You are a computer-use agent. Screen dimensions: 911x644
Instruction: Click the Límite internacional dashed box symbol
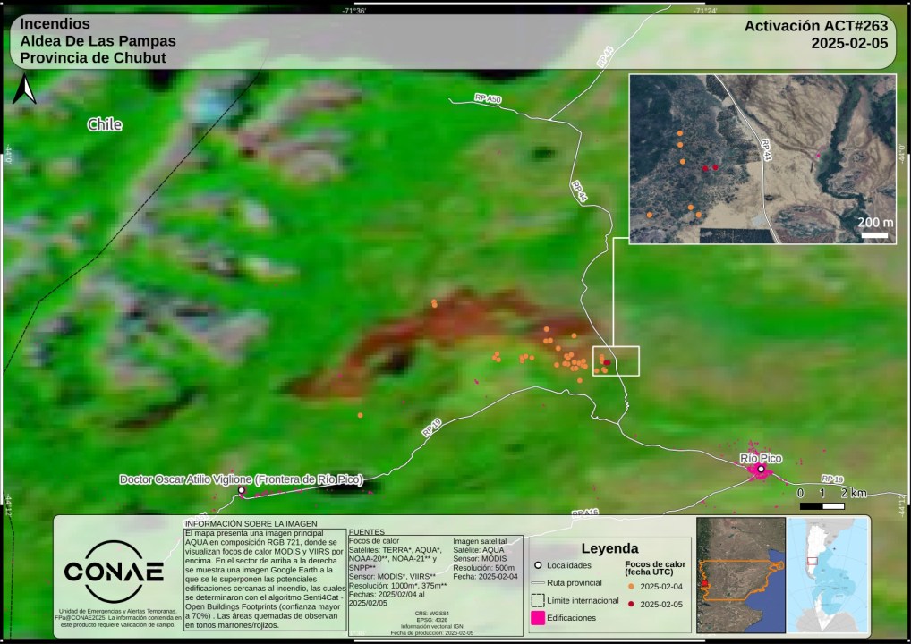tap(537, 600)
